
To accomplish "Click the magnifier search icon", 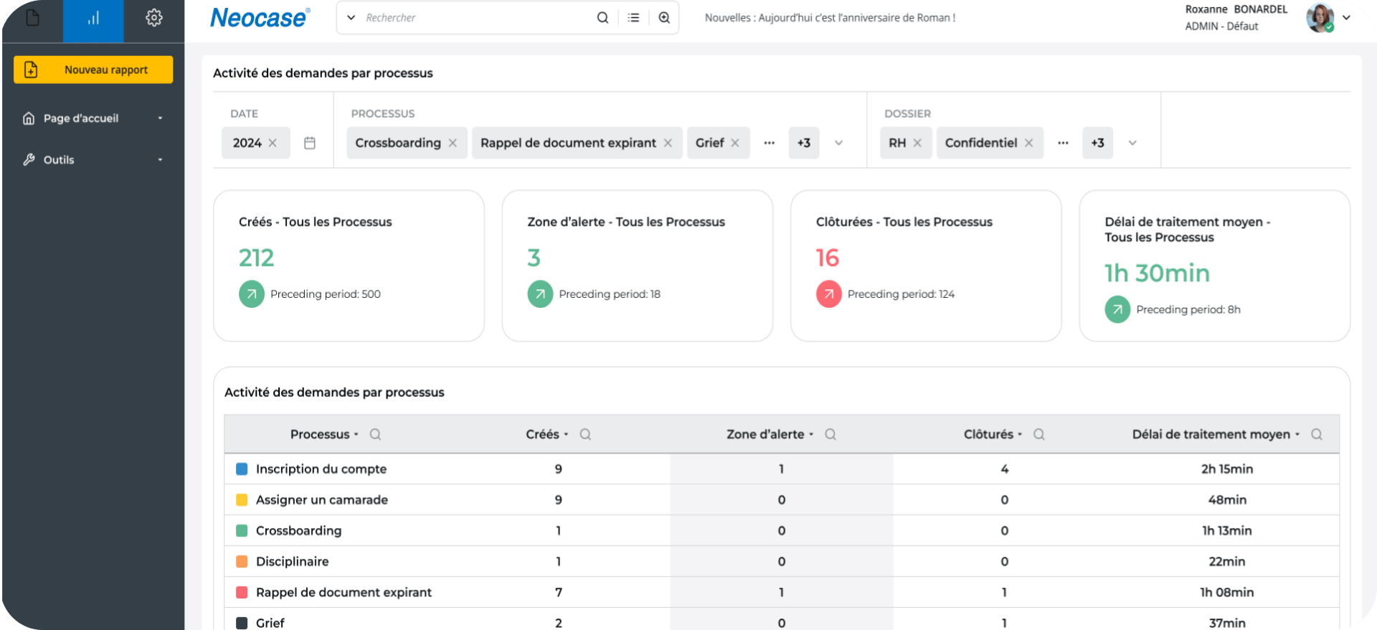I will pos(603,18).
